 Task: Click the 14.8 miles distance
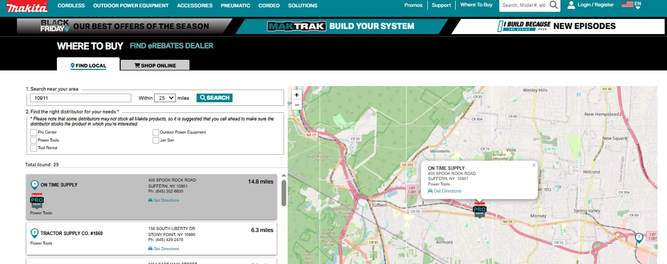(x=261, y=182)
